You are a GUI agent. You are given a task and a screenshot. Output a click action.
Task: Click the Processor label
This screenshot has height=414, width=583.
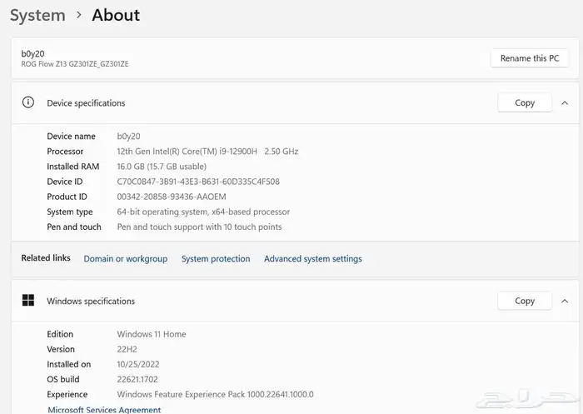tap(65, 152)
